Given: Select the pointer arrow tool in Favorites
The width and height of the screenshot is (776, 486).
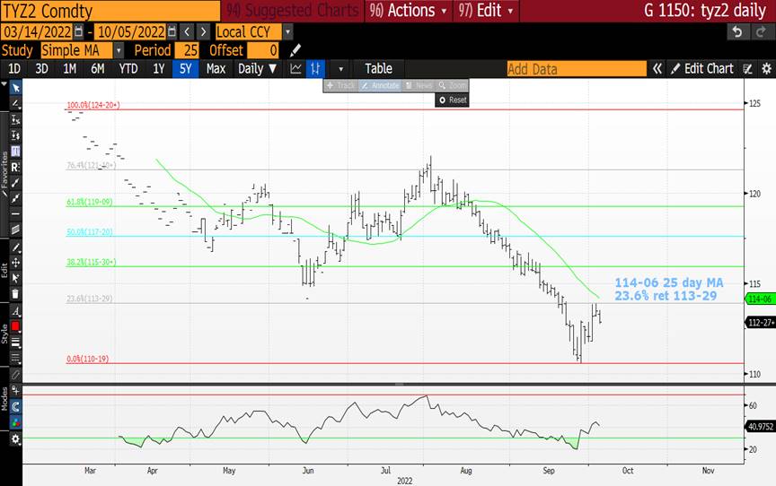Looking at the screenshot, I should [x=16, y=88].
